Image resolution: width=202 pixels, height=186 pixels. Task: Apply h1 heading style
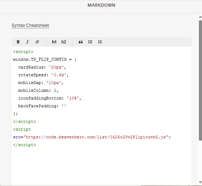tap(54, 42)
